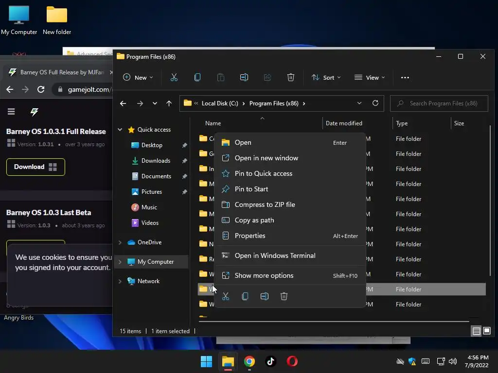Open recent locations dropdown arrow
The width and height of the screenshot is (498, 373).
coord(155,103)
